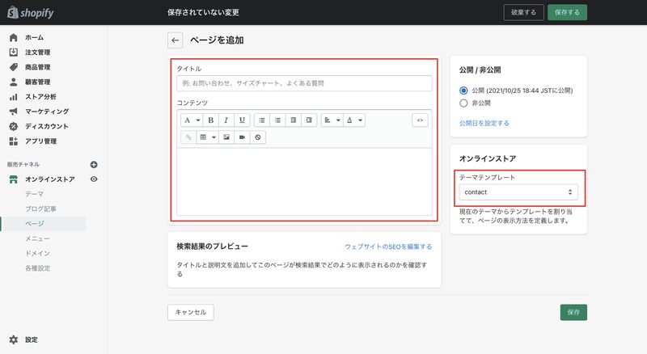This screenshot has height=354, width=647.
Task: Focus the タイトル input field
Action: tap(304, 83)
